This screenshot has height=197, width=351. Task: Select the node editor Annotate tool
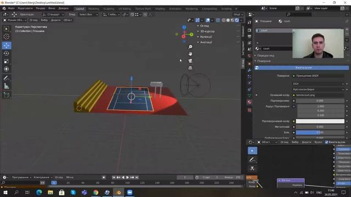tap(252, 160)
